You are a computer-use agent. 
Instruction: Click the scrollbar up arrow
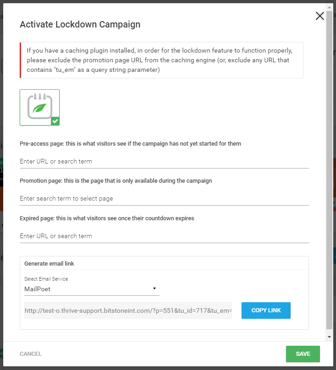click(329, 7)
